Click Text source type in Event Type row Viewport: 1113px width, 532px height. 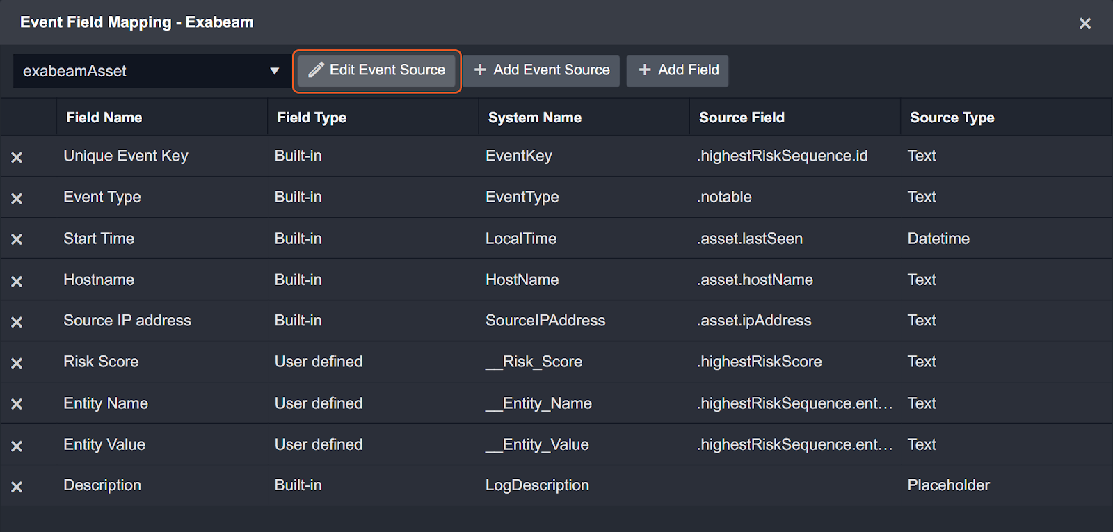click(922, 197)
